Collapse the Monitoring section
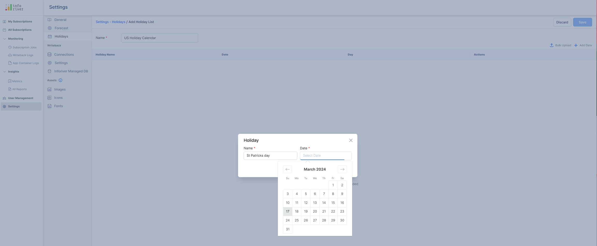 pyautogui.click(x=5, y=39)
